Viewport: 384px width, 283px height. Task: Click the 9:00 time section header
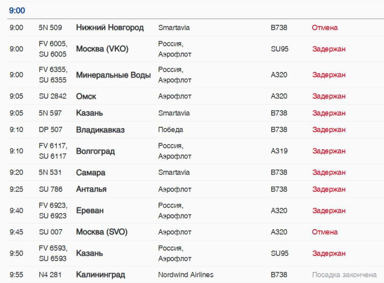(x=17, y=10)
